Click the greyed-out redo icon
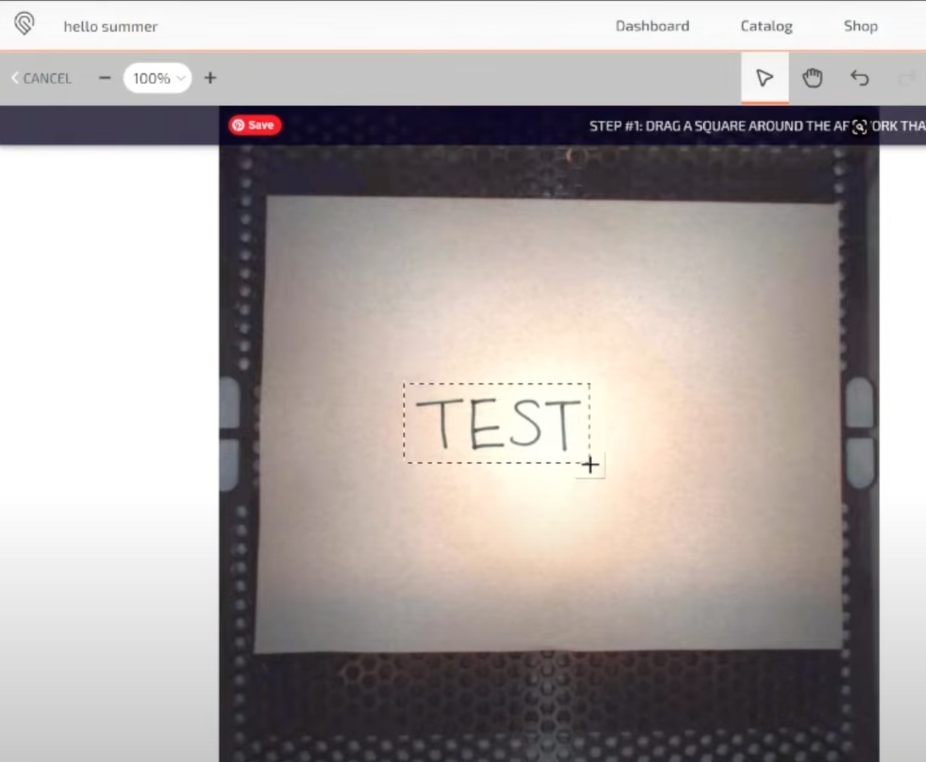Image resolution: width=926 pixels, height=762 pixels. click(907, 78)
